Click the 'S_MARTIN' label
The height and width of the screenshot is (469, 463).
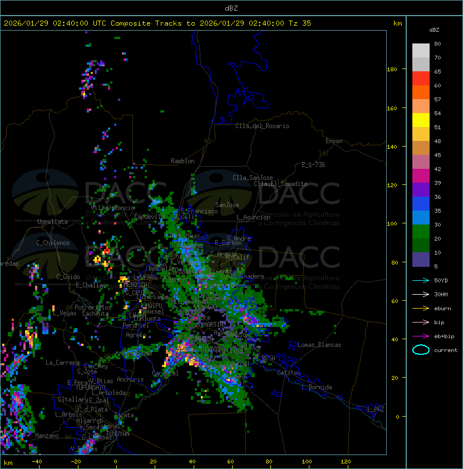coord(210,325)
